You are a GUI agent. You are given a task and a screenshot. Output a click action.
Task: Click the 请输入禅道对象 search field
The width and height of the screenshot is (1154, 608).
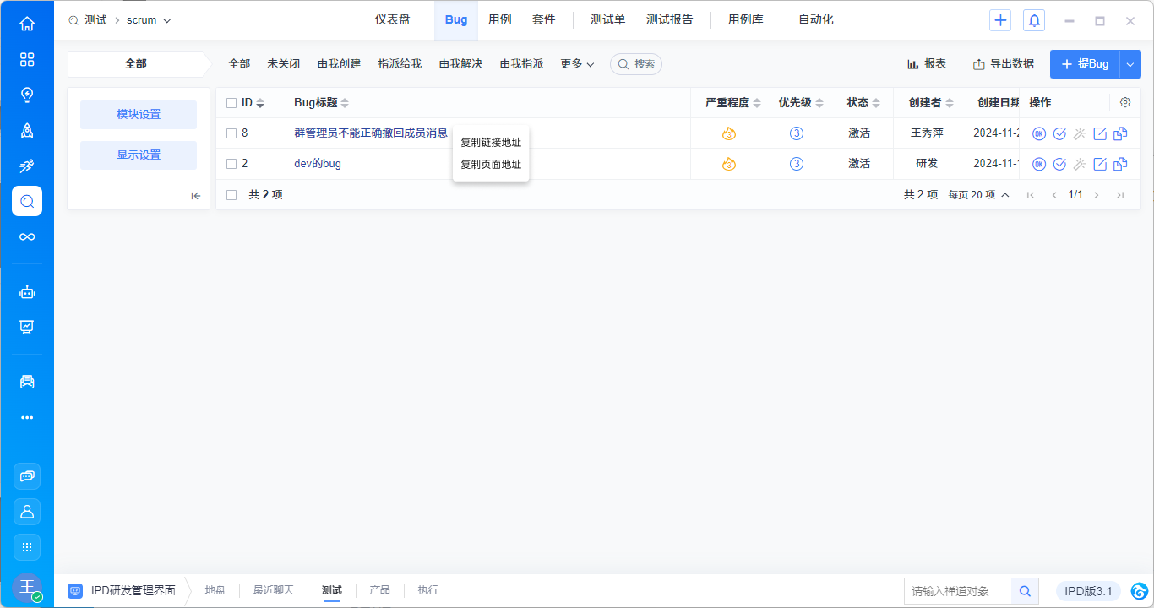958,591
